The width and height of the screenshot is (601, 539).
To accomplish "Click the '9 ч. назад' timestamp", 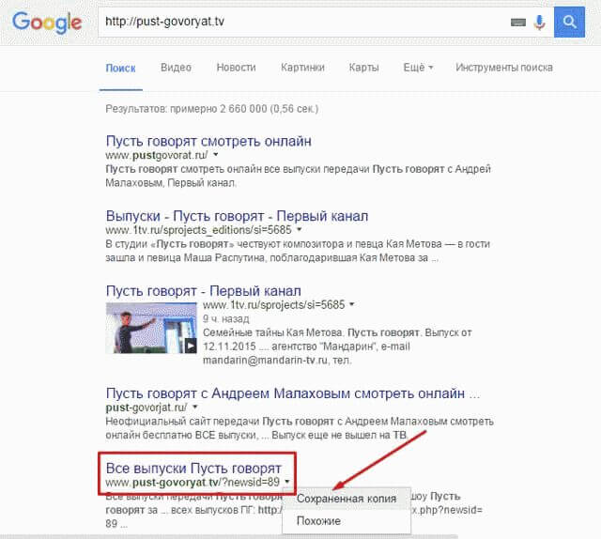I will point(225,318).
